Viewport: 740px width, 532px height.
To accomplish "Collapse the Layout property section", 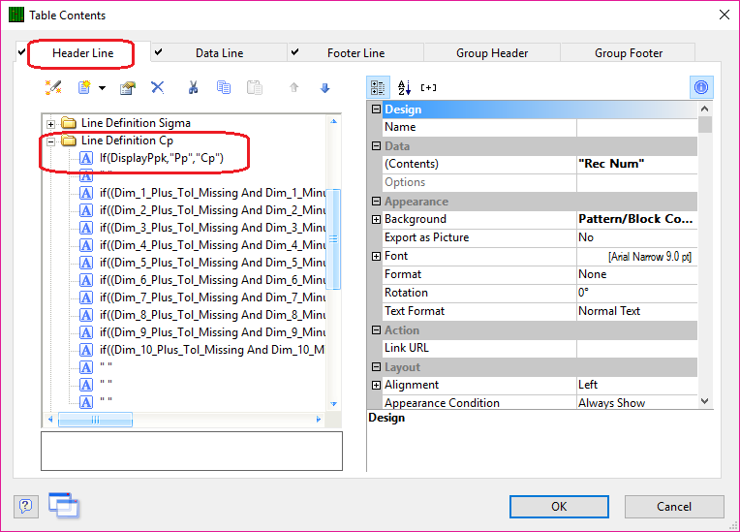I will (x=376, y=367).
